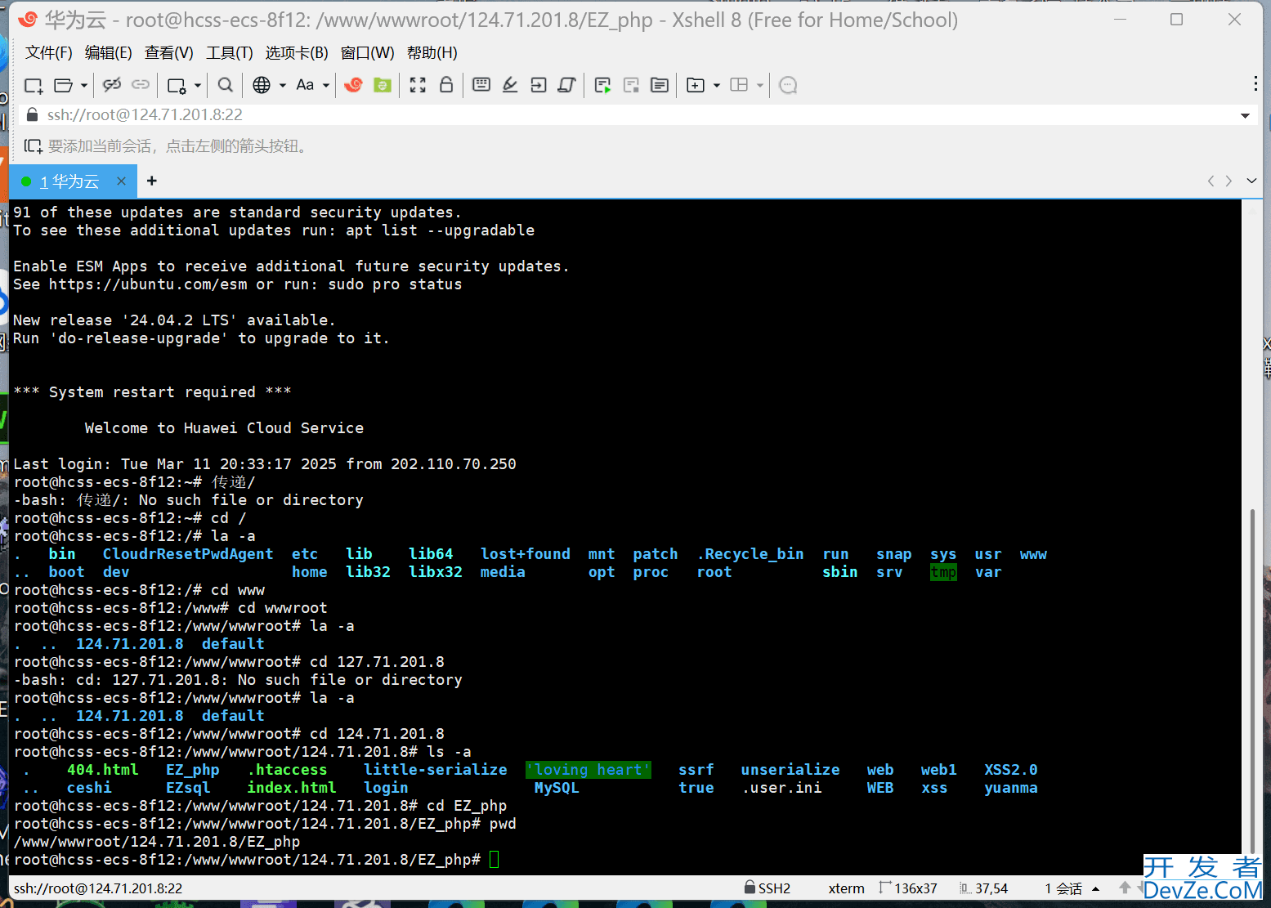Image resolution: width=1271 pixels, height=908 pixels.
Task: Open the 编辑(E) menu
Action: click(109, 53)
